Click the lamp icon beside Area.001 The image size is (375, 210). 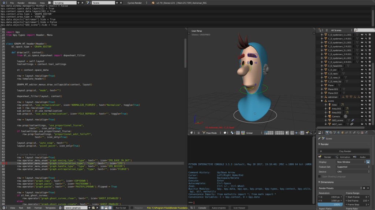click(x=329, y=108)
